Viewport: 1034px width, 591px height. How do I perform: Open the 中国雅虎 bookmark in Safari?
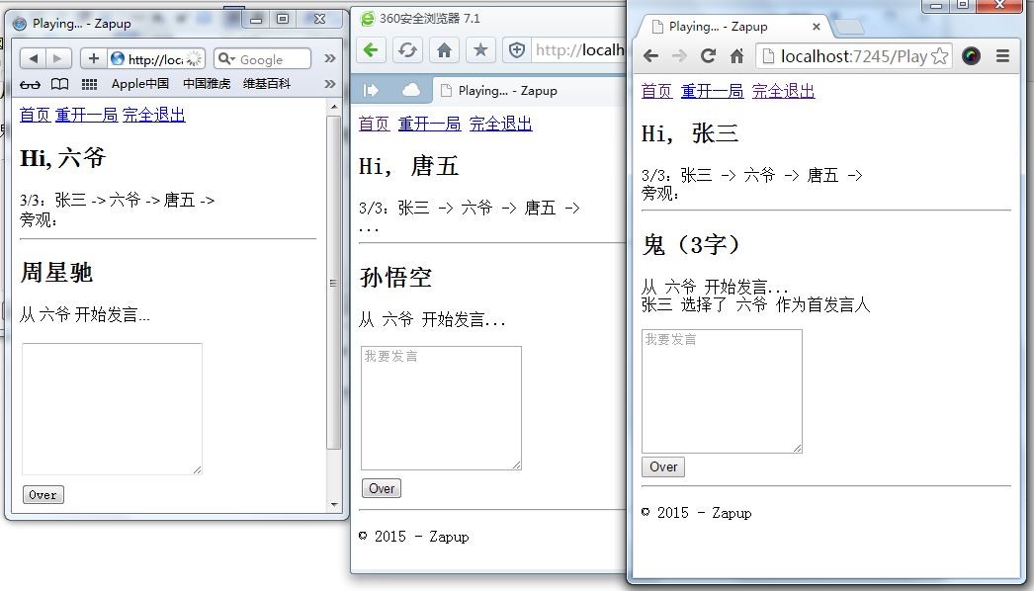tap(207, 84)
